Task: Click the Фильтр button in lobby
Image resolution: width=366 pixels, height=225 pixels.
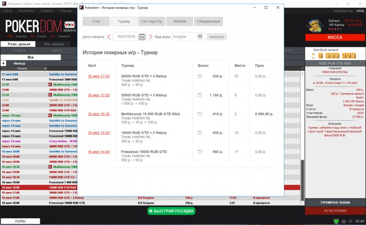Action: pos(19,63)
